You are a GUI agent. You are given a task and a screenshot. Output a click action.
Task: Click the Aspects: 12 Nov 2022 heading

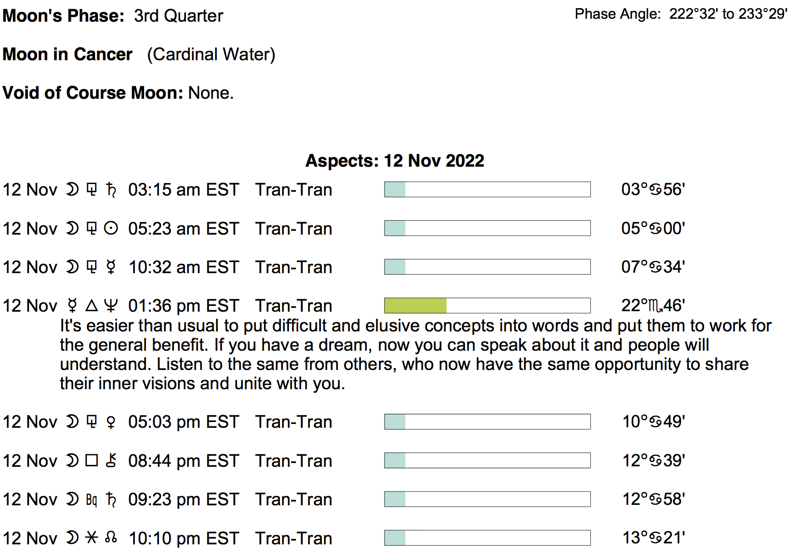pyautogui.click(x=395, y=160)
